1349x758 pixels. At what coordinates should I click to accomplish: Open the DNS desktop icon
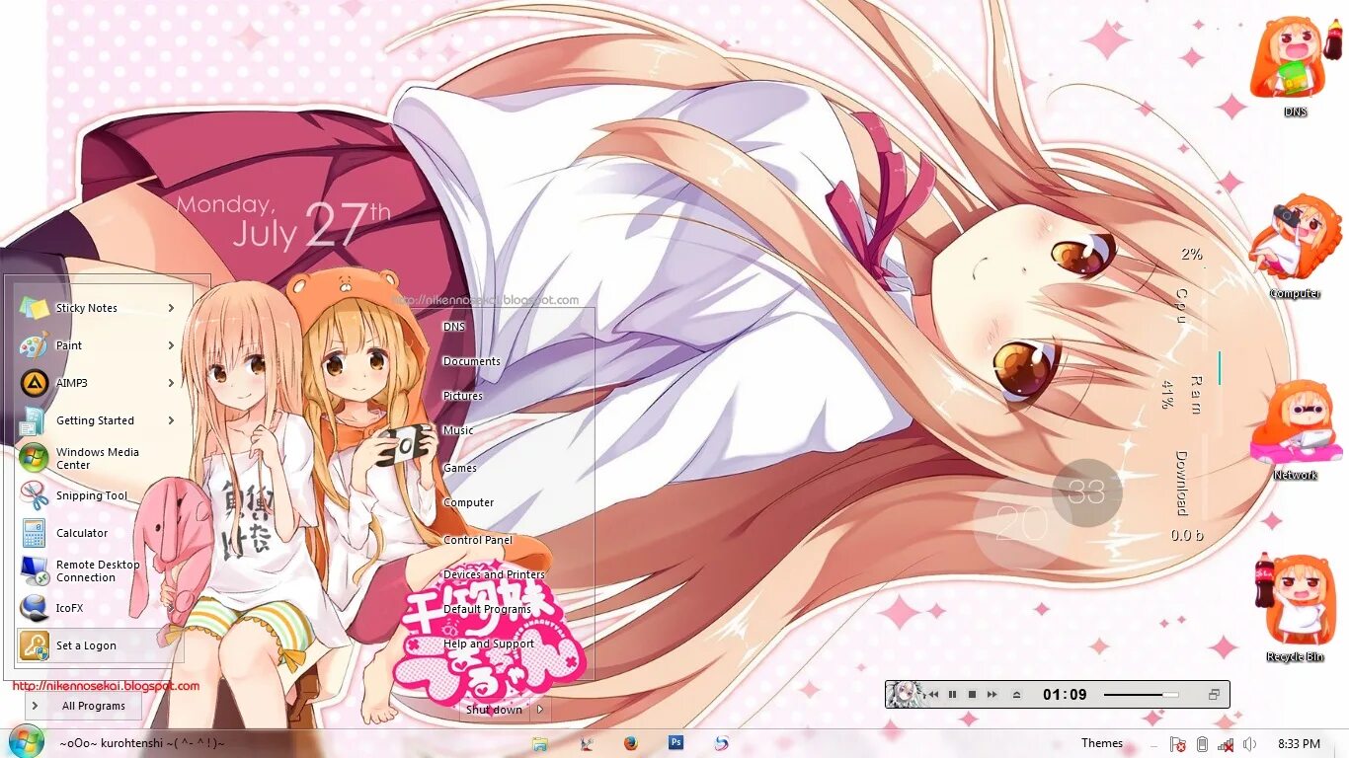[1295, 65]
